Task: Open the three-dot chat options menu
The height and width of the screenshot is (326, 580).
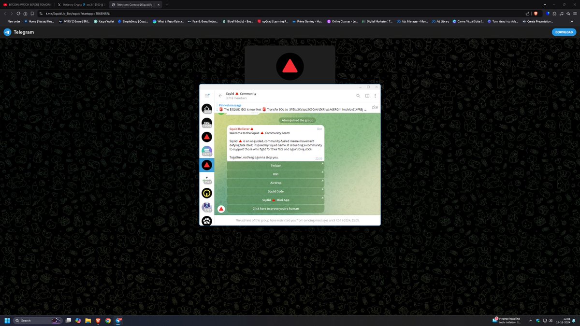Action: (375, 96)
